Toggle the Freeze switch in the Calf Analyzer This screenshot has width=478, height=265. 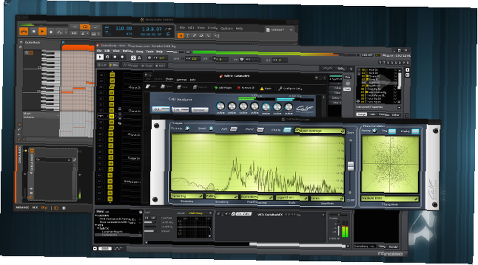click(x=260, y=130)
